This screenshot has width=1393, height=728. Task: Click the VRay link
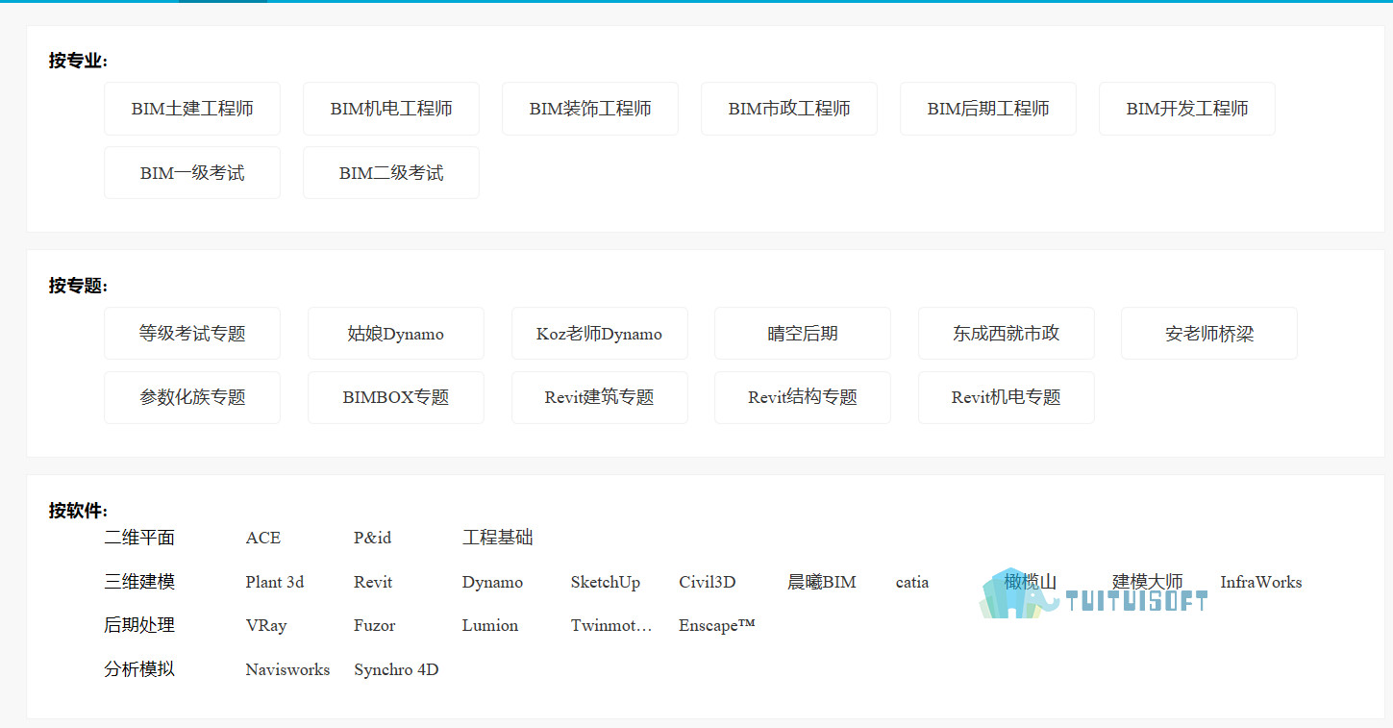tap(266, 625)
